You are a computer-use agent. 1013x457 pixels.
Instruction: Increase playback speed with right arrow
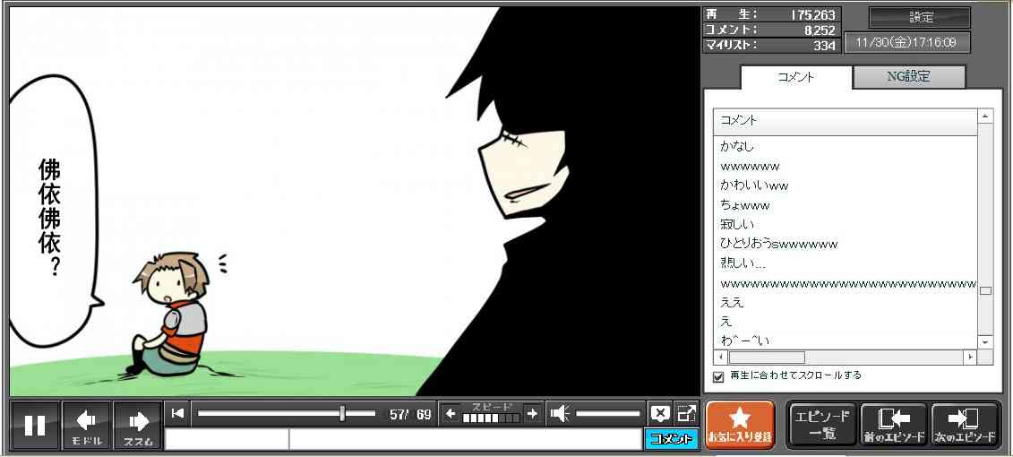pyautogui.click(x=532, y=414)
